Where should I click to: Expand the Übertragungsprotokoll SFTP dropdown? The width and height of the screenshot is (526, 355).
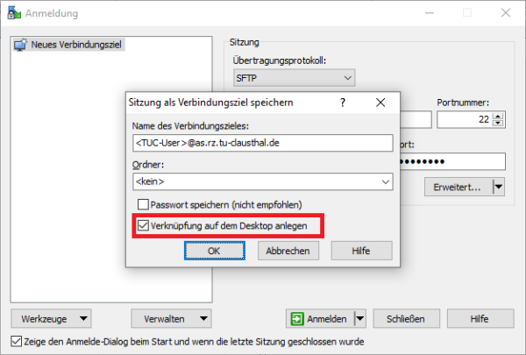347,78
